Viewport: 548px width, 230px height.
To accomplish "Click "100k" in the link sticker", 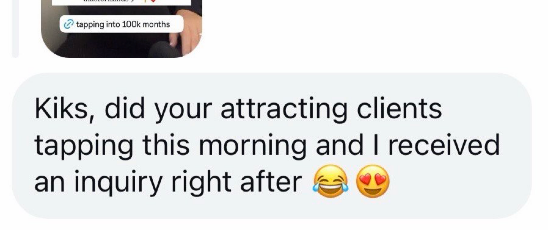I will 131,24.
